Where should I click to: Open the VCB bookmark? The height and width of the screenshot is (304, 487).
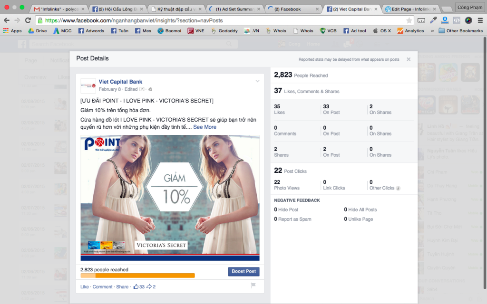coord(328,31)
